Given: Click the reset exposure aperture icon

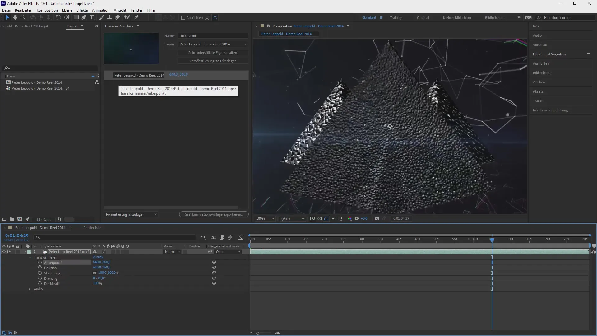Looking at the screenshot, I should click(357, 219).
